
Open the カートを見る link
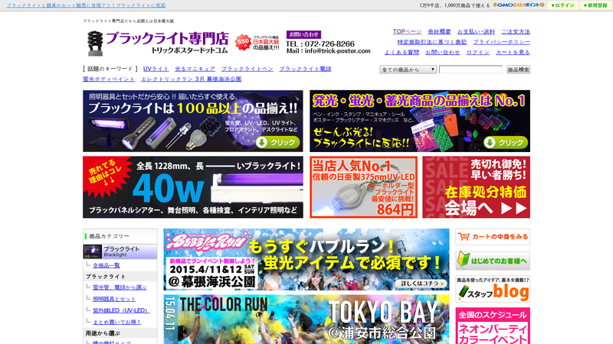(513, 52)
